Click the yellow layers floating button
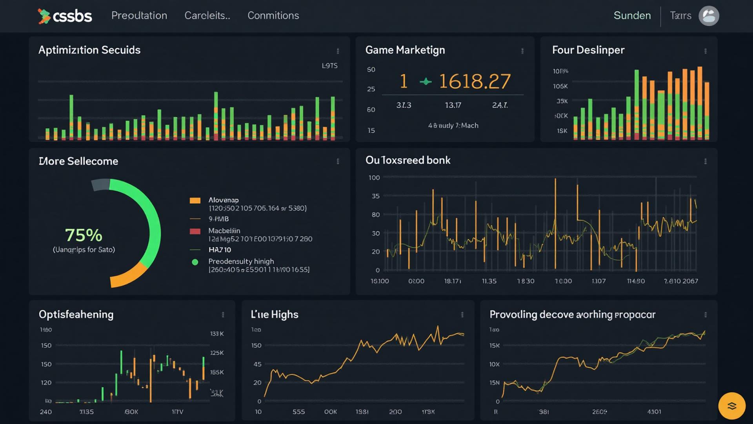The height and width of the screenshot is (424, 753). click(x=731, y=406)
